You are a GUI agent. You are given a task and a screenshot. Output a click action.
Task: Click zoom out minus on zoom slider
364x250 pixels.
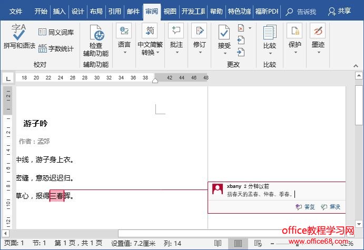click(272, 244)
